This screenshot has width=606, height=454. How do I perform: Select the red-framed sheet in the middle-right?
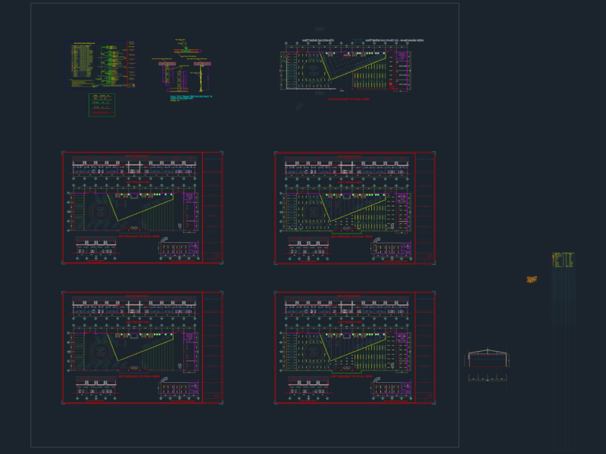coord(355,208)
